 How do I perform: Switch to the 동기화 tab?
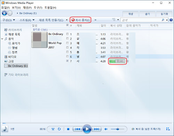[164, 14]
